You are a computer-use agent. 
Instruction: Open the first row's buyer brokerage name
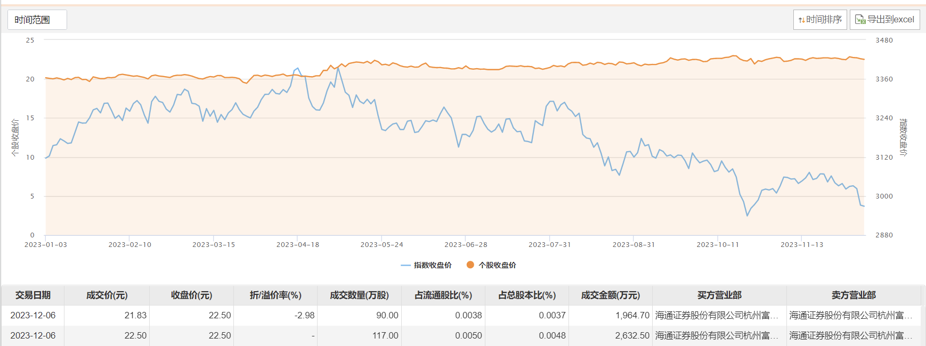tap(717, 315)
